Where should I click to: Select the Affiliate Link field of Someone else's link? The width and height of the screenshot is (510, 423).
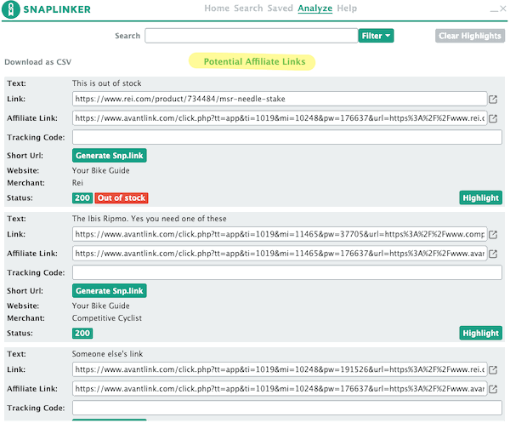point(280,389)
